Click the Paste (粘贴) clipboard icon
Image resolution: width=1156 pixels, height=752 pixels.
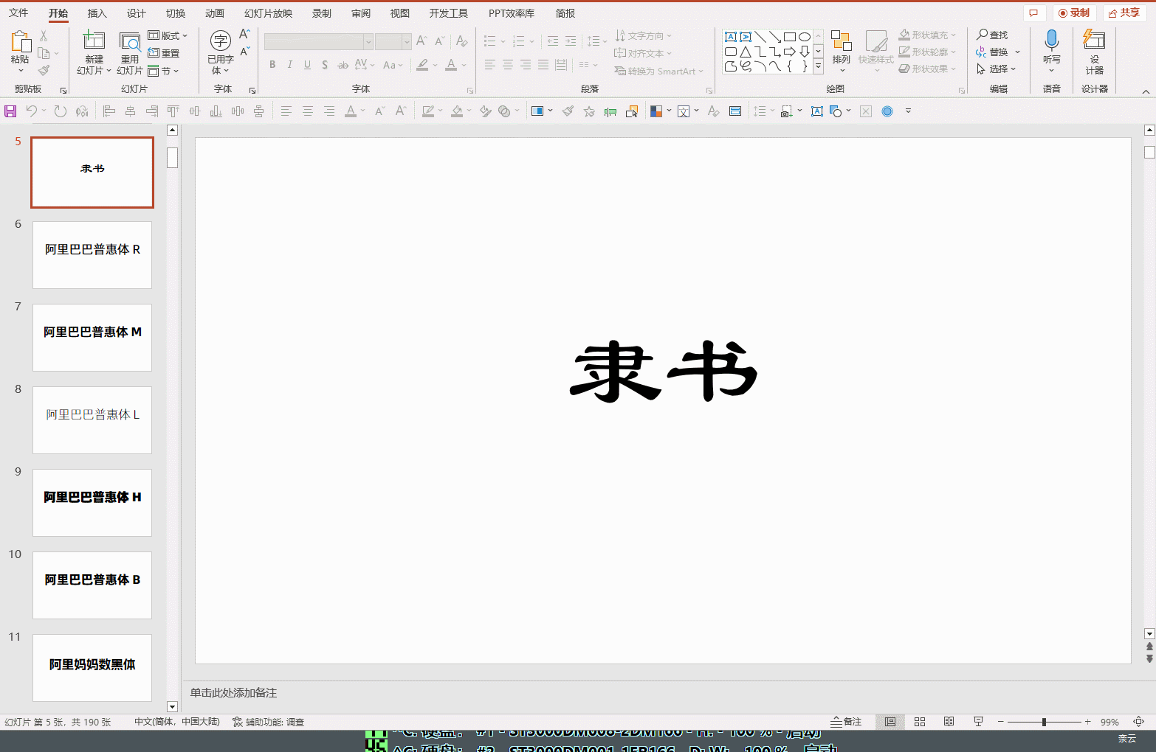(20, 41)
